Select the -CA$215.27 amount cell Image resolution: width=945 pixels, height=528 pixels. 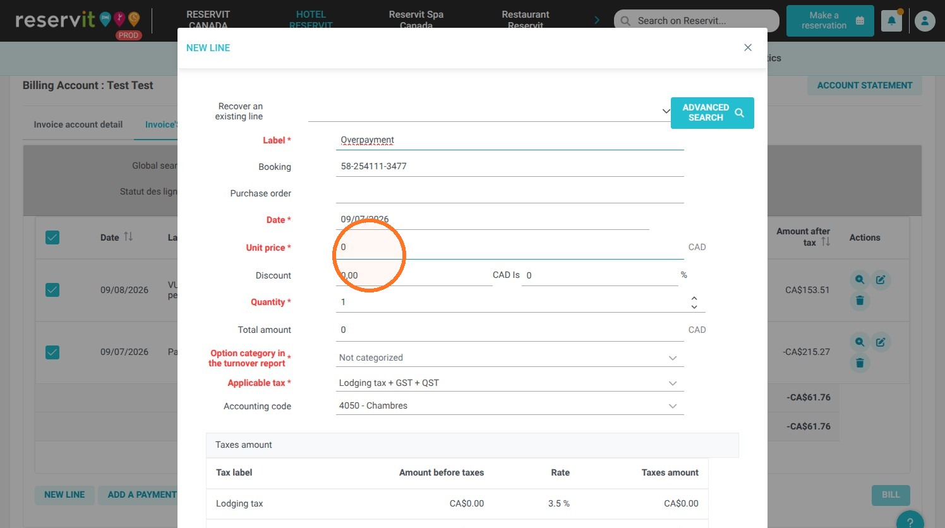click(807, 352)
